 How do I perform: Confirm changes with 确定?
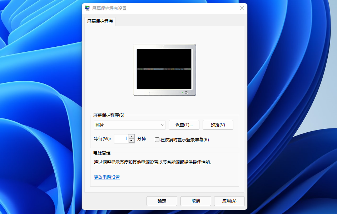(162, 201)
